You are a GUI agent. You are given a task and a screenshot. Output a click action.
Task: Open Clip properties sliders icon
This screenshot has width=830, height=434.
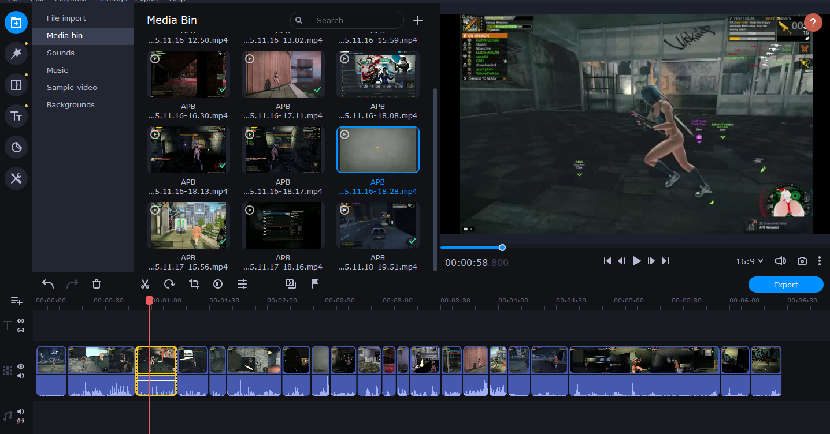(x=242, y=284)
